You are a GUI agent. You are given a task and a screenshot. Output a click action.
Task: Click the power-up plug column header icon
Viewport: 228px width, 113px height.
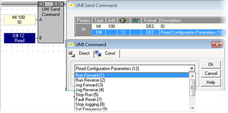[123, 21]
